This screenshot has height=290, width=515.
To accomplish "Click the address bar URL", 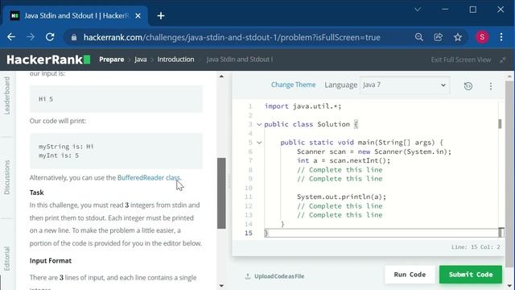I will tap(232, 38).
